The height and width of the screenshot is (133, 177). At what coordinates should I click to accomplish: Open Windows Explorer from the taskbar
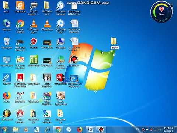pos(15,130)
